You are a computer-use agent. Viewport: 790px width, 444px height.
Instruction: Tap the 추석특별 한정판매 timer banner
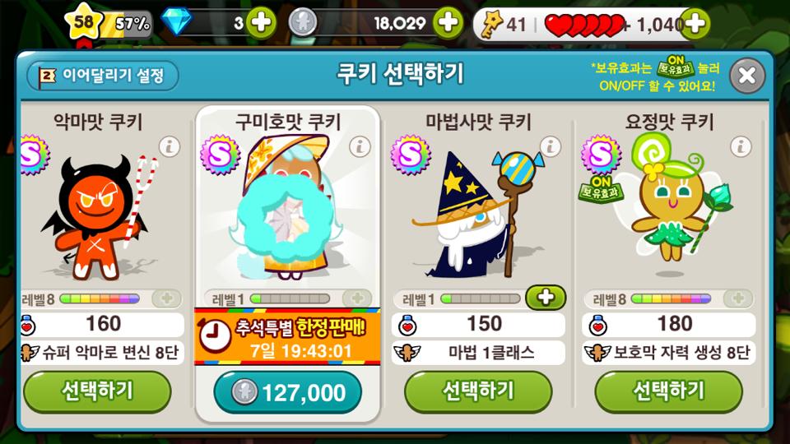pos(287,337)
